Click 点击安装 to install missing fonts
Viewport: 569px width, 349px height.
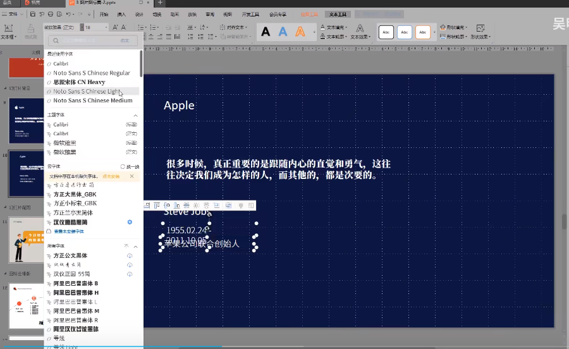tap(111, 176)
